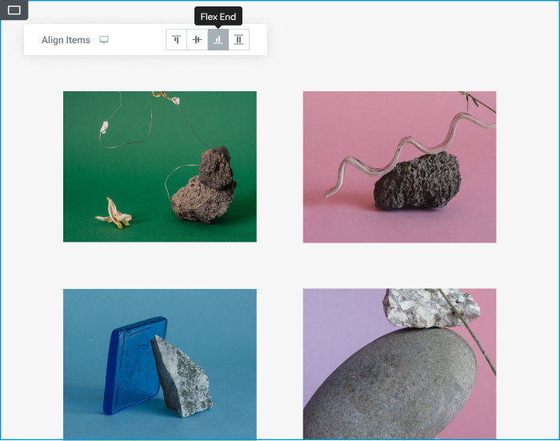Viewport: 560px width, 441px height.
Task: Apply the Stretch alignment option
Action: click(x=239, y=40)
